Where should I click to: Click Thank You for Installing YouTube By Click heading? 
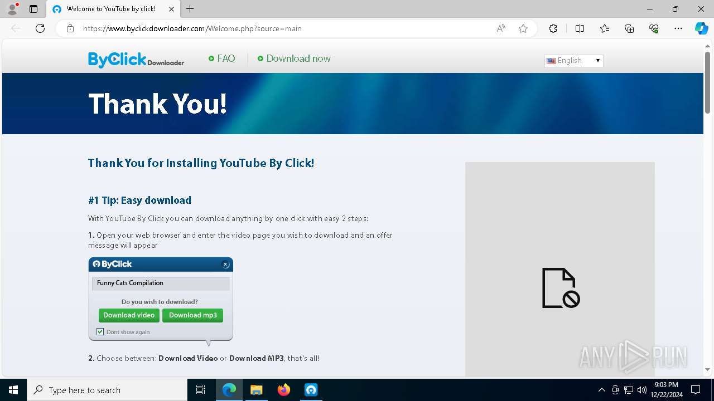tap(201, 163)
